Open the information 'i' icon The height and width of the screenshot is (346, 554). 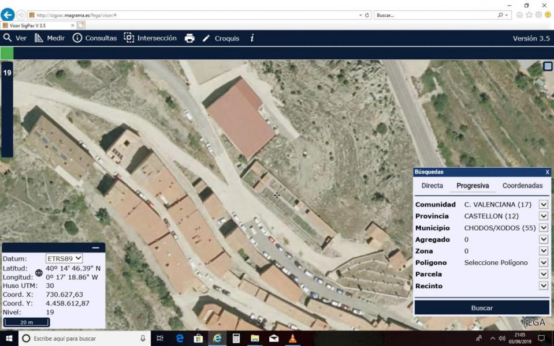click(252, 38)
